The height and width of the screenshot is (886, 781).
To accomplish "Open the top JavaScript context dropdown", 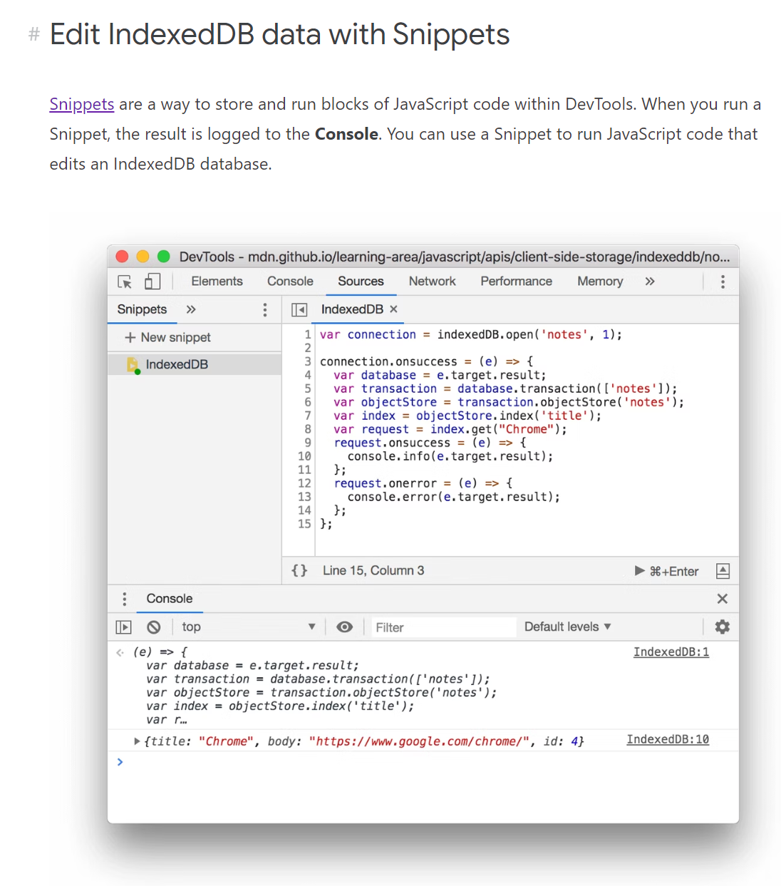I will (x=248, y=627).
